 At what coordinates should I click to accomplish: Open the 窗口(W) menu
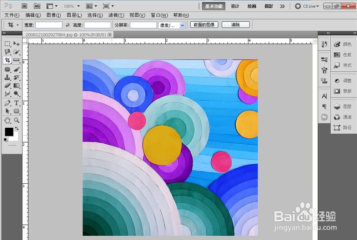tap(159, 15)
